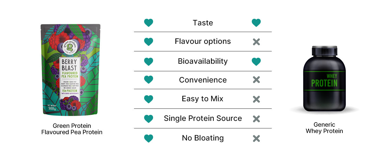Viewport: 382px width, 161px height.
Task: Click the Generic Whey Protein caption
Action: tap(324, 128)
